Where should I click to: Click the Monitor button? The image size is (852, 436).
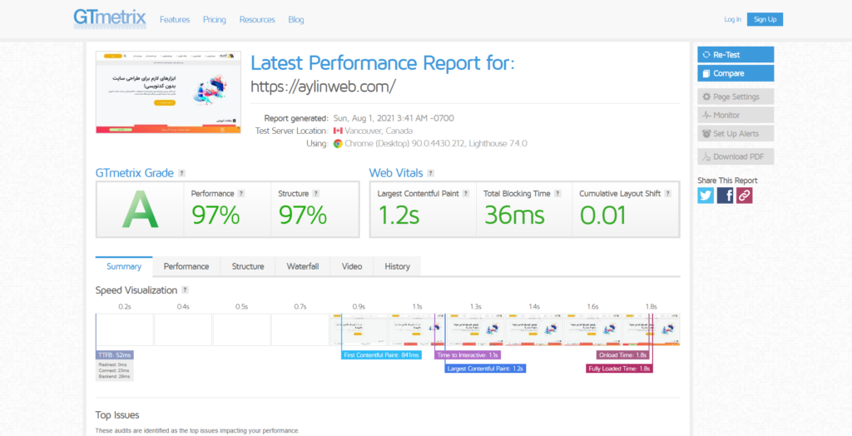736,116
